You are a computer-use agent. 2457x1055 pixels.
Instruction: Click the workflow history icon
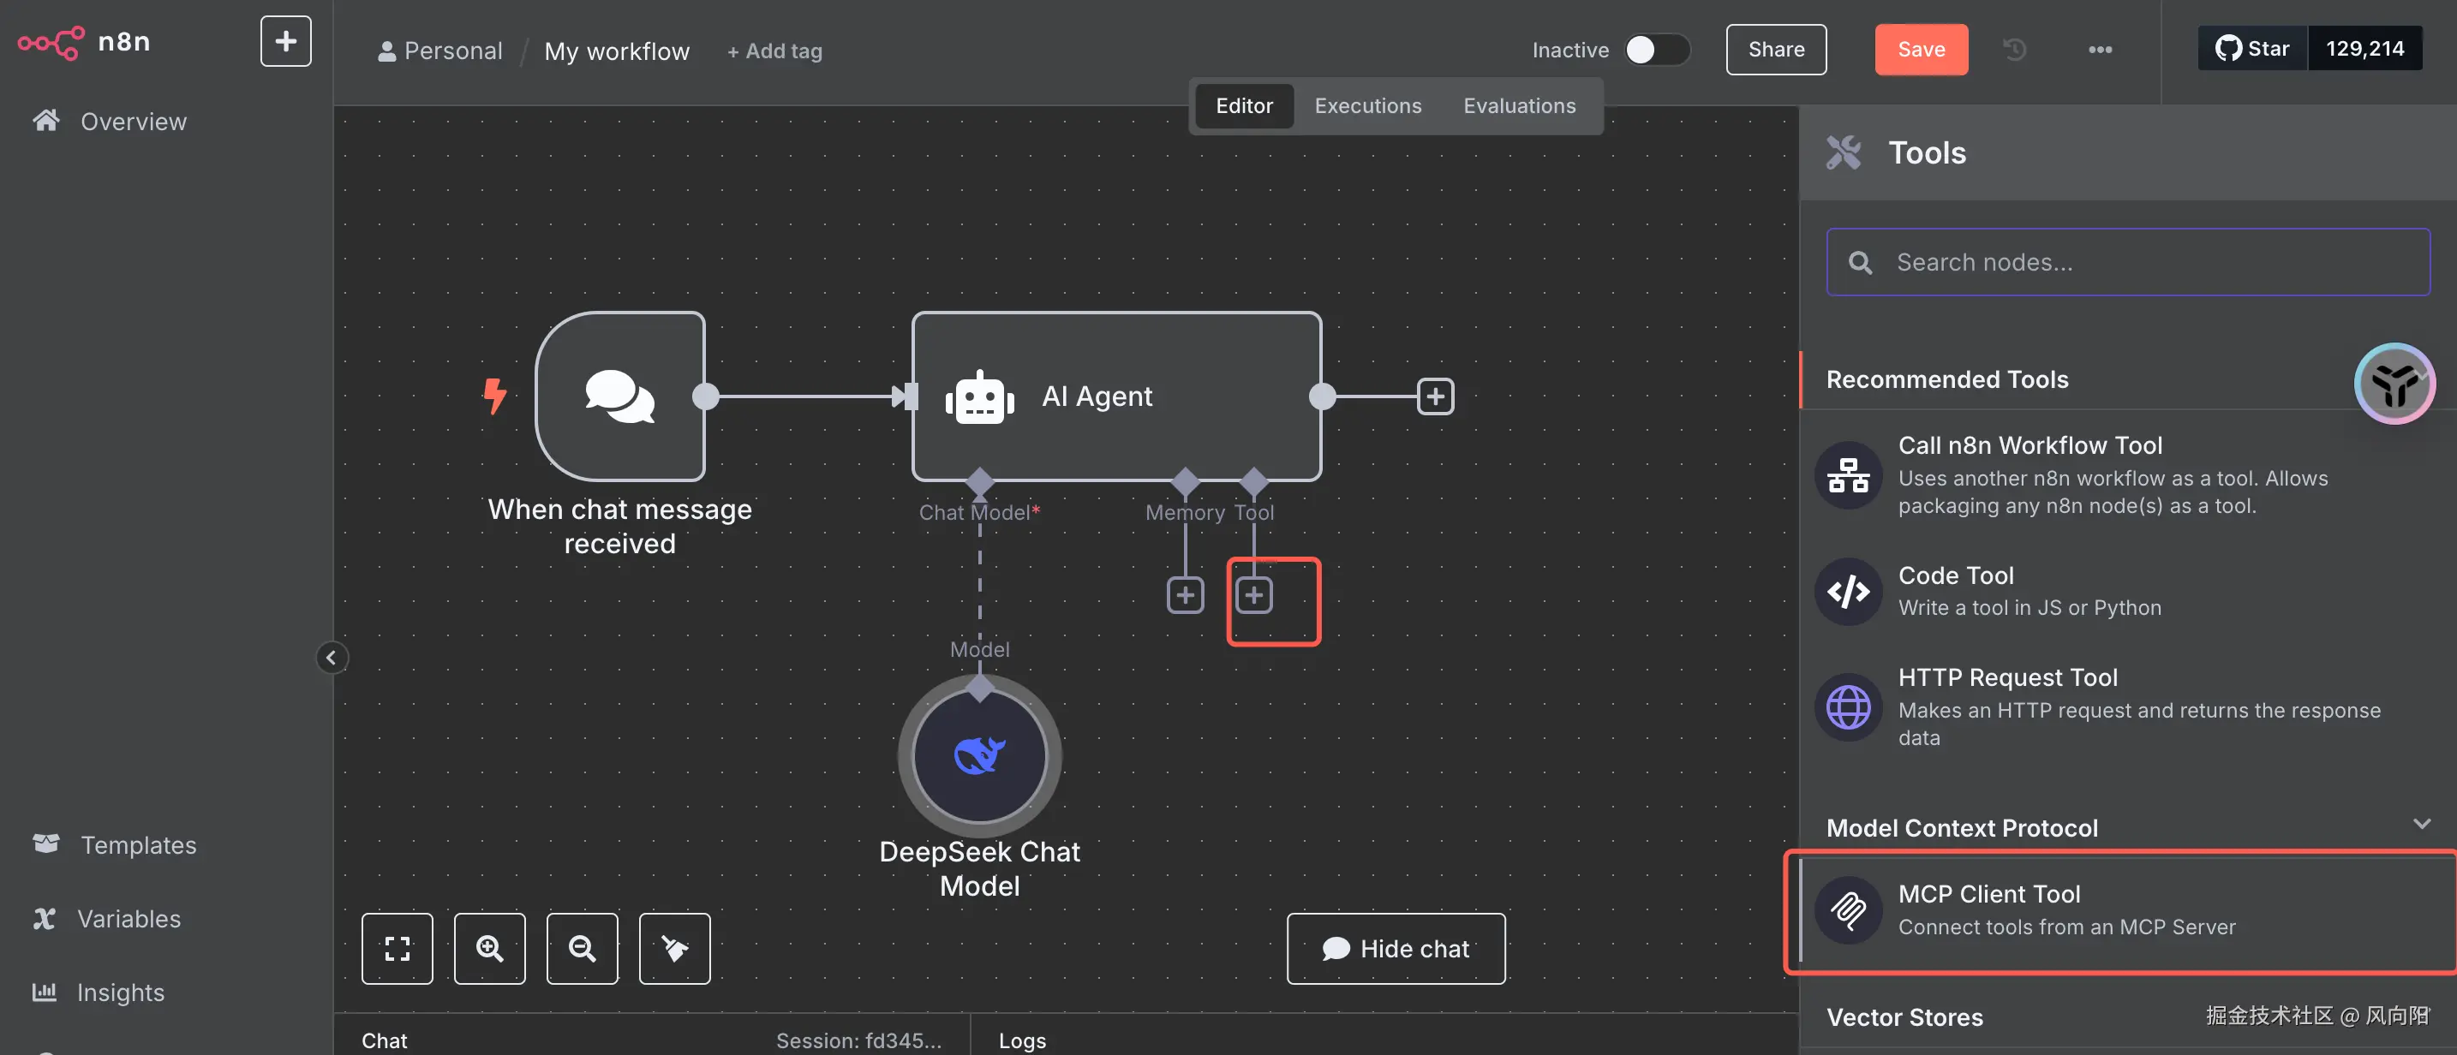click(2014, 50)
